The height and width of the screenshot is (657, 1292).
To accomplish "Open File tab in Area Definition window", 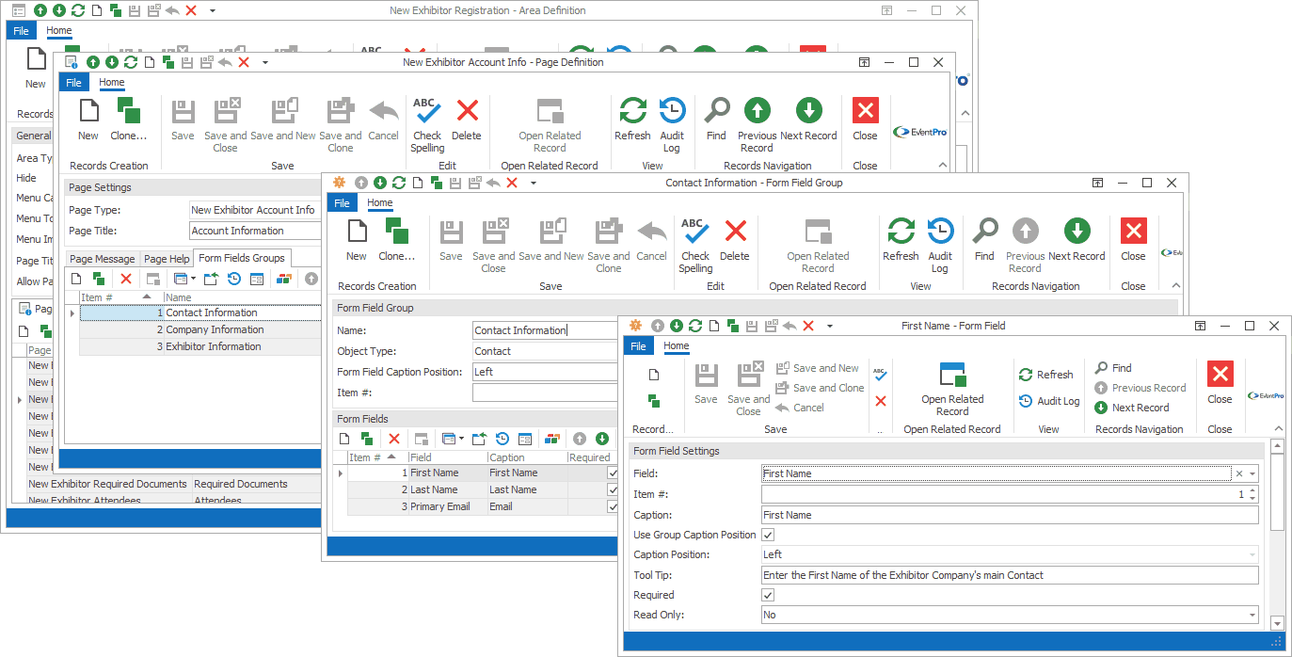I will [x=21, y=31].
